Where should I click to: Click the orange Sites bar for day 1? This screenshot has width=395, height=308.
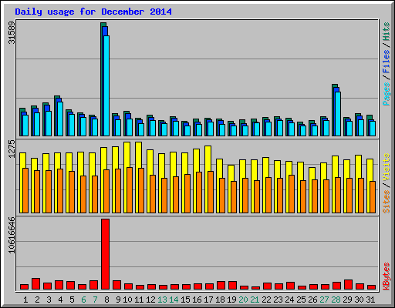click(x=25, y=190)
